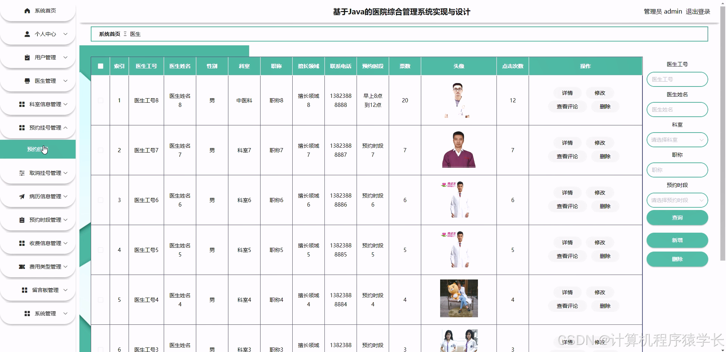Check the row for 医生工号8
Image resolution: width=726 pixels, height=352 pixels.
(x=101, y=100)
